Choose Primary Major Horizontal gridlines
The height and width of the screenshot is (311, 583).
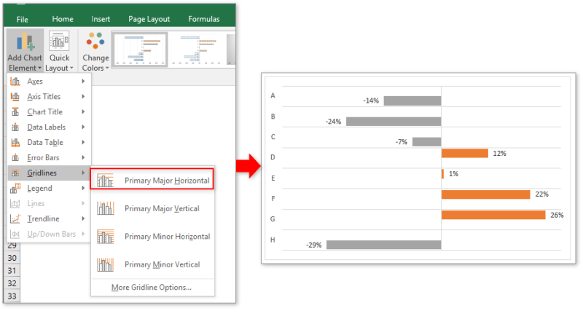[152, 179]
